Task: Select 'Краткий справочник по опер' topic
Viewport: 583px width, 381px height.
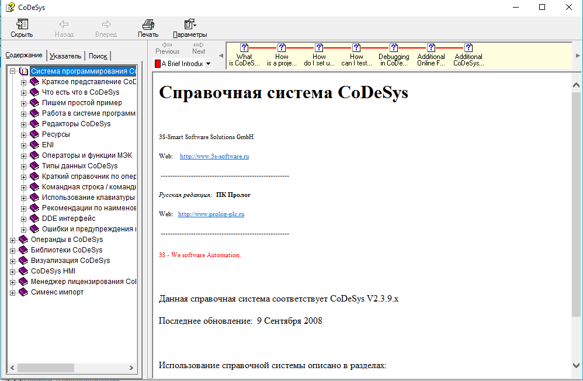Action: (x=89, y=176)
